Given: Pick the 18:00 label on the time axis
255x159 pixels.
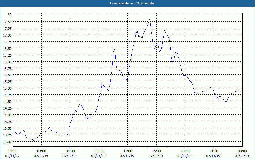Looking at the screenshot, I should coord(185,151).
